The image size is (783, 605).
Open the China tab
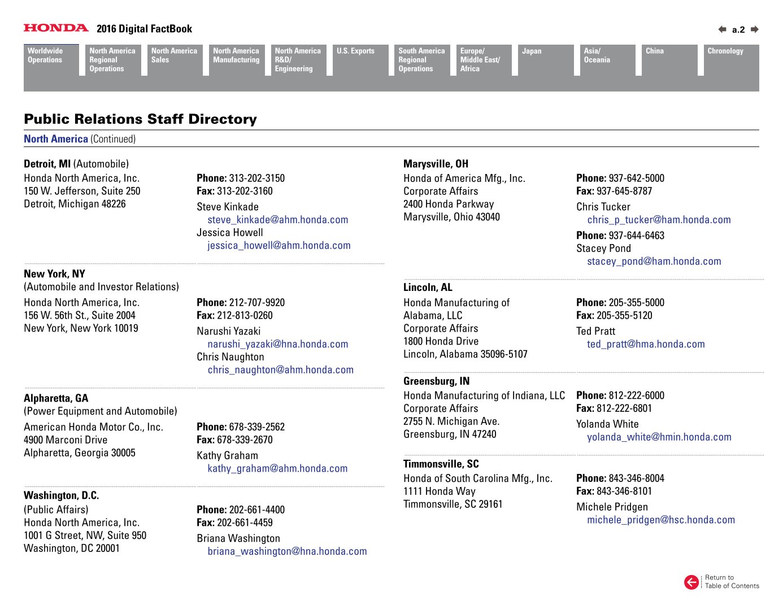pos(669,60)
